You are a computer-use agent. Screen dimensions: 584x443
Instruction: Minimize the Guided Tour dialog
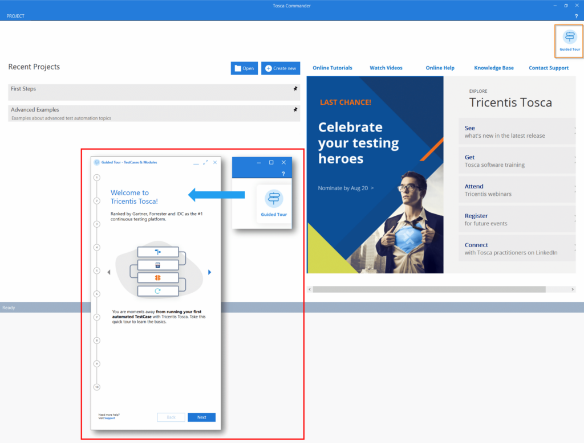(x=196, y=163)
